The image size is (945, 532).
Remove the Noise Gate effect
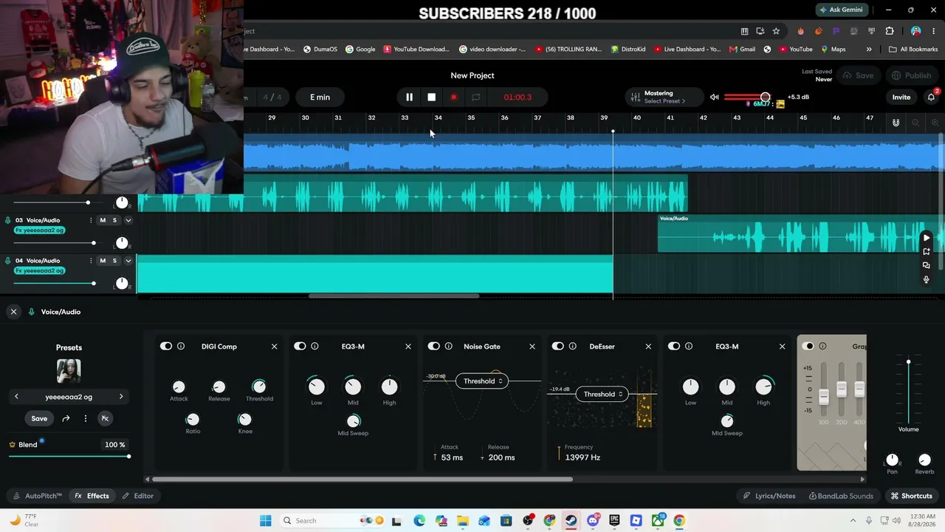click(x=532, y=346)
